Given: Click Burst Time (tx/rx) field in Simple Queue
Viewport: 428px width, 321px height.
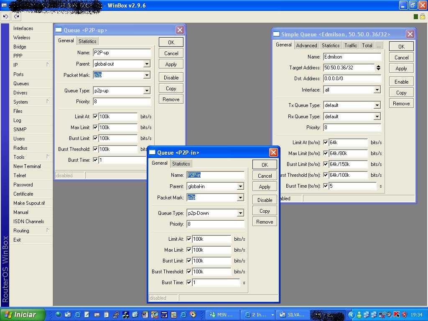Looking at the screenshot, I should coord(352,186).
